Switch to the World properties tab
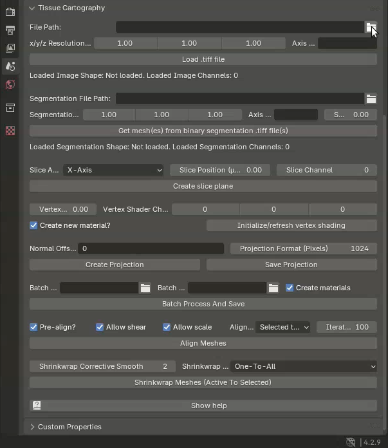Screen dimensions: 388x448 pos(10,84)
